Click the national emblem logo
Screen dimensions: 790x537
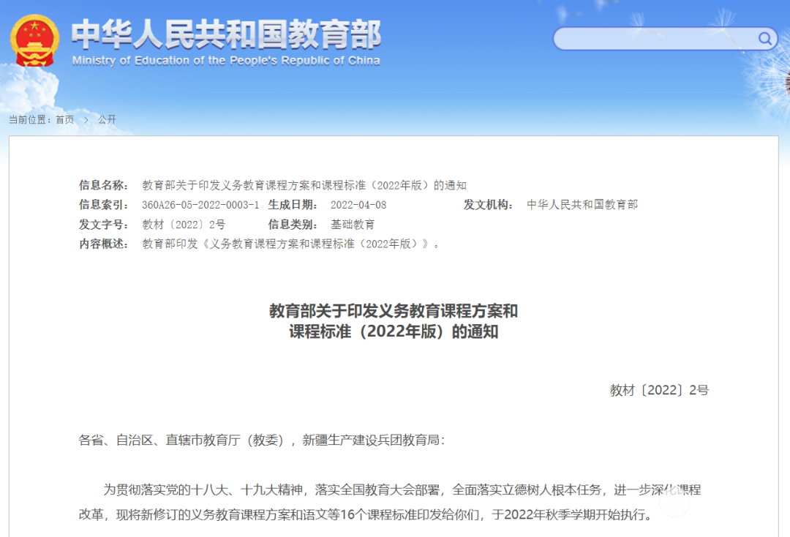[x=35, y=40]
